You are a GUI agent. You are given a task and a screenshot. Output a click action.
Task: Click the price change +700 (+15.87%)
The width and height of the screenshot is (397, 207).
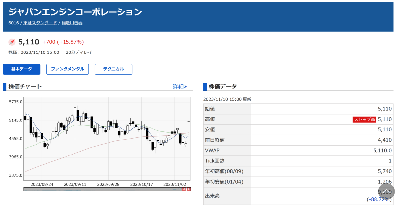63,42
